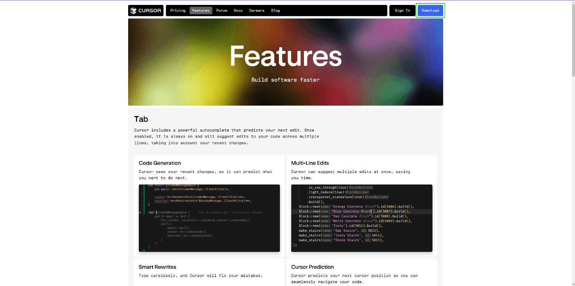
Task: Click the Smart Rewrites heading
Action: (x=158, y=267)
